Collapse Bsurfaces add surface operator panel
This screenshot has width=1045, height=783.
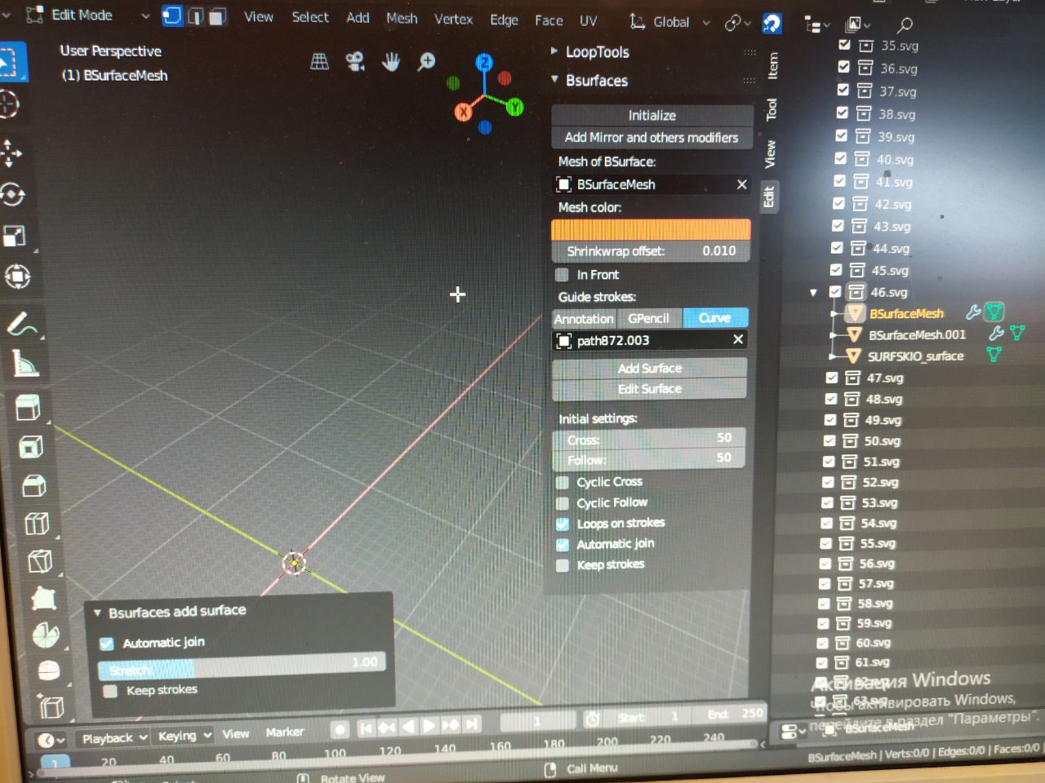(x=97, y=613)
